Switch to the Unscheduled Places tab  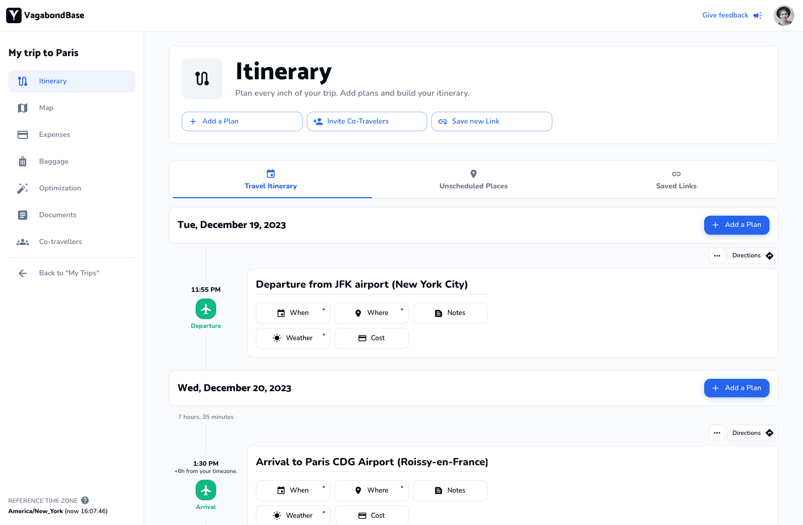click(473, 180)
